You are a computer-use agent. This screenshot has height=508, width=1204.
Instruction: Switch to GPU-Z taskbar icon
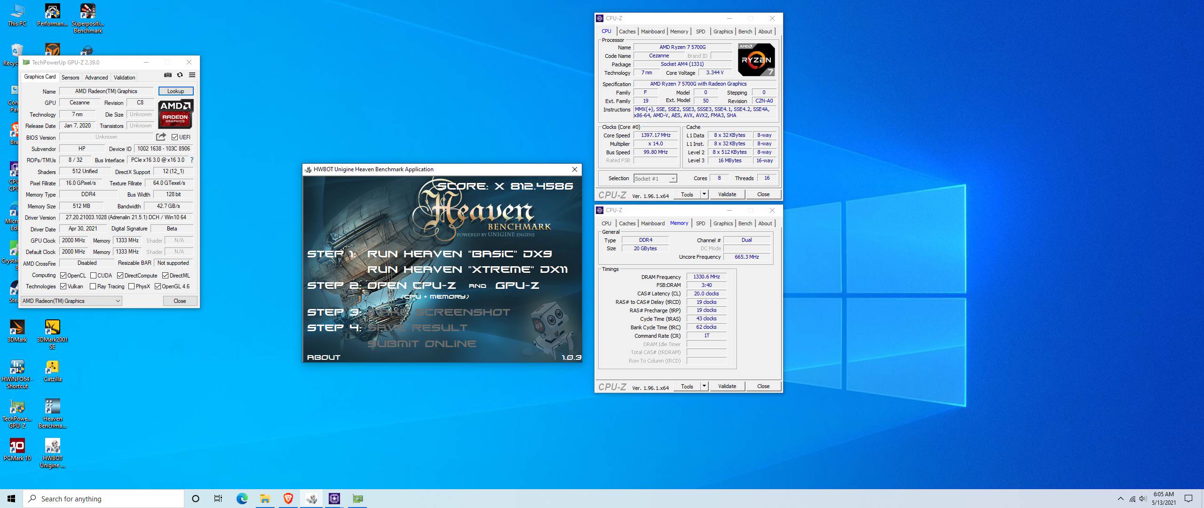[358, 499]
